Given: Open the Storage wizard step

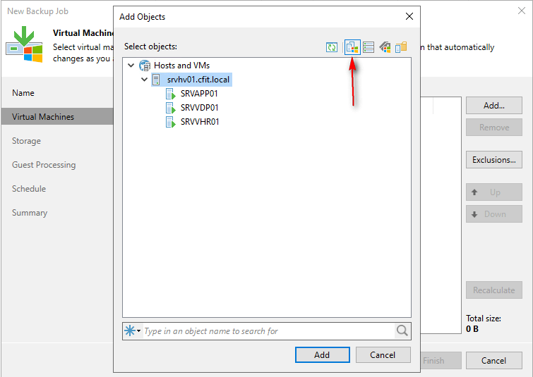Looking at the screenshot, I should (26, 141).
